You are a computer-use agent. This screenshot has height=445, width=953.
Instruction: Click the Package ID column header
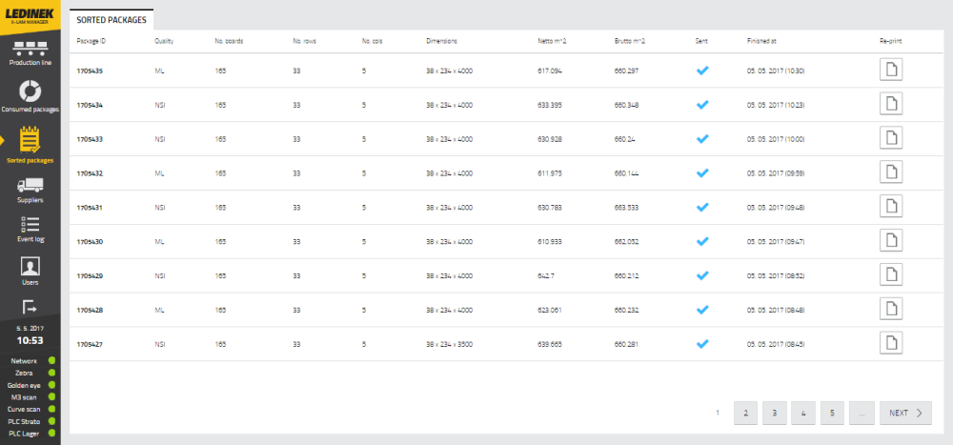pos(91,41)
